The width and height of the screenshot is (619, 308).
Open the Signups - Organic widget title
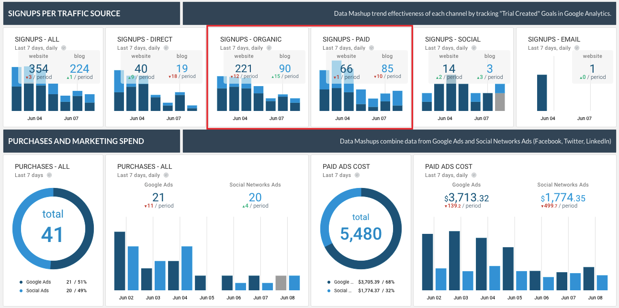251,39
